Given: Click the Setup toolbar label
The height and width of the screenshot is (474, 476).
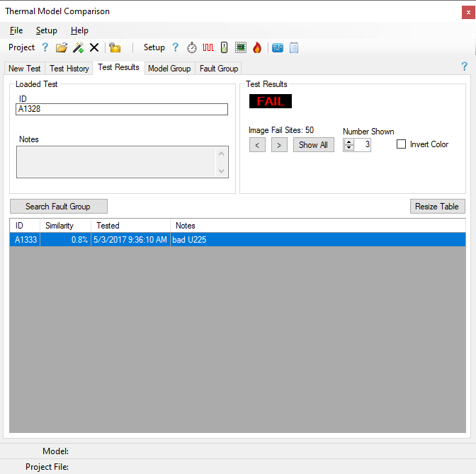Looking at the screenshot, I should point(154,47).
